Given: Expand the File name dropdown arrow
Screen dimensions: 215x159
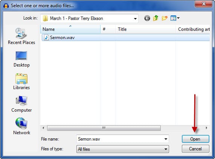Looking at the screenshot, I should click(166, 139).
